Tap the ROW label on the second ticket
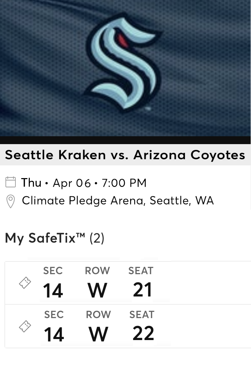The width and height of the screenshot is (251, 373). pos(98,314)
